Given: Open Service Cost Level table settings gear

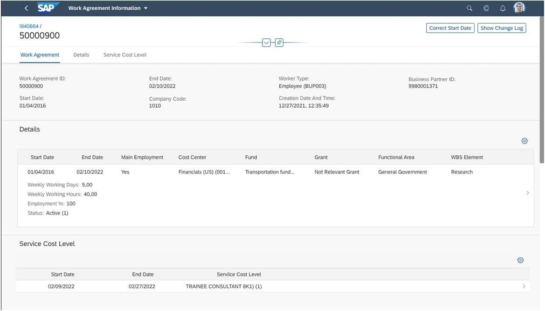Looking at the screenshot, I should (520, 260).
